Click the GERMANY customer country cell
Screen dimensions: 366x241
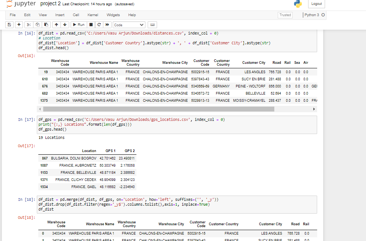click(221, 86)
